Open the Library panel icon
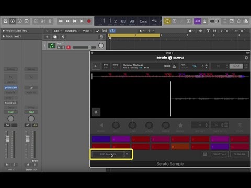This screenshot has width=251, height=188. [x=6, y=21]
